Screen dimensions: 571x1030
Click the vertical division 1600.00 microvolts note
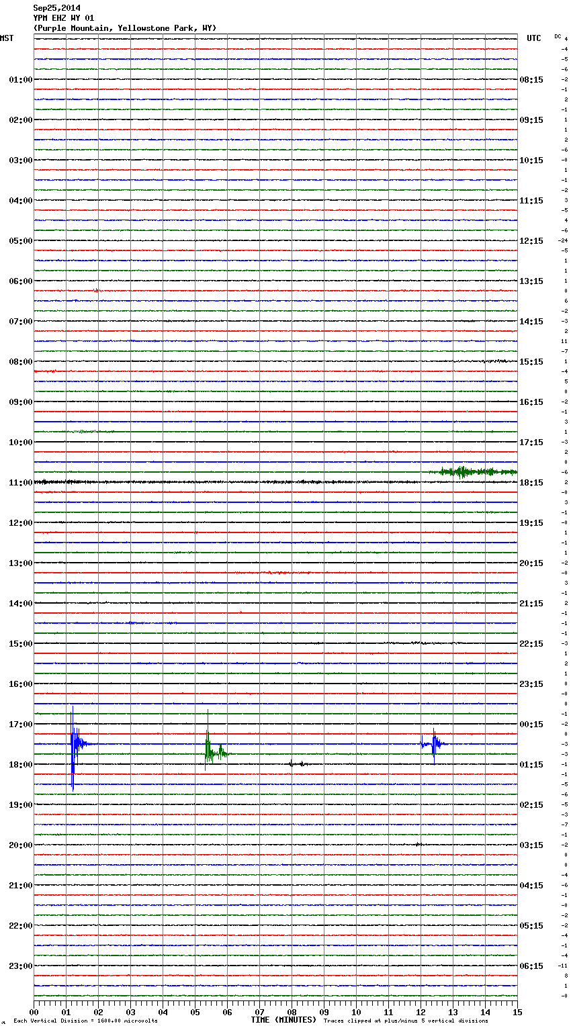85,1021
